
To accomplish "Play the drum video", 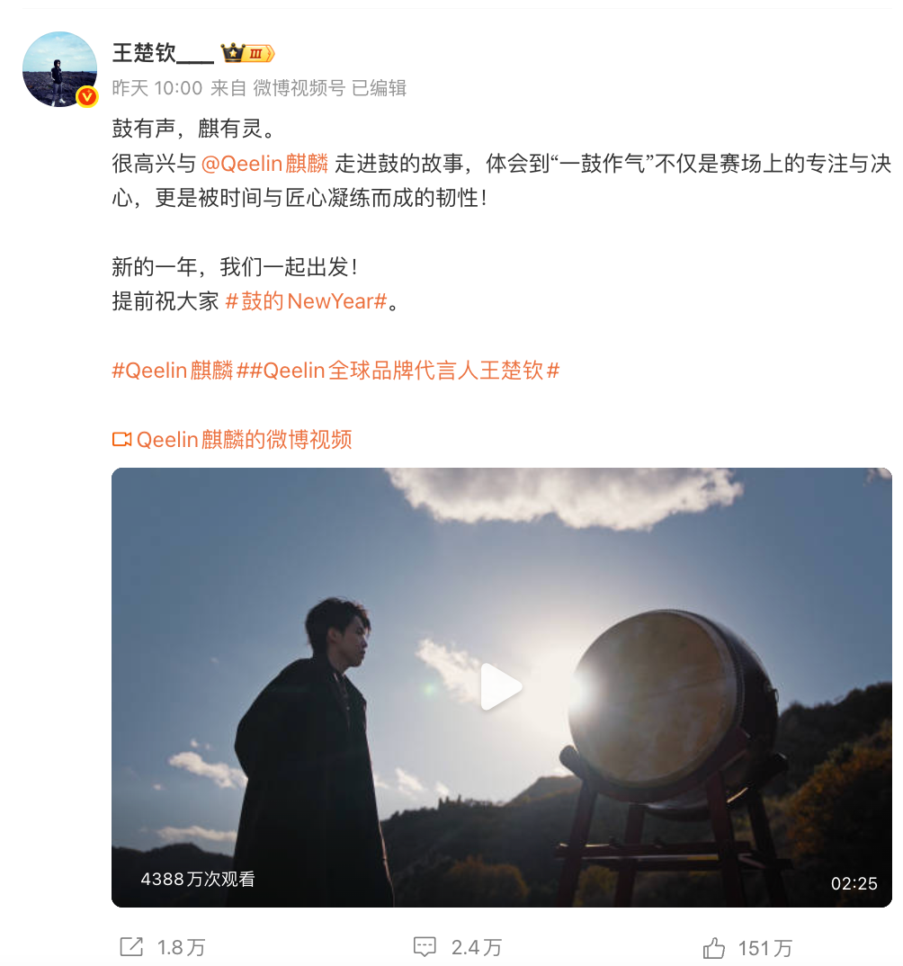I will [x=501, y=687].
